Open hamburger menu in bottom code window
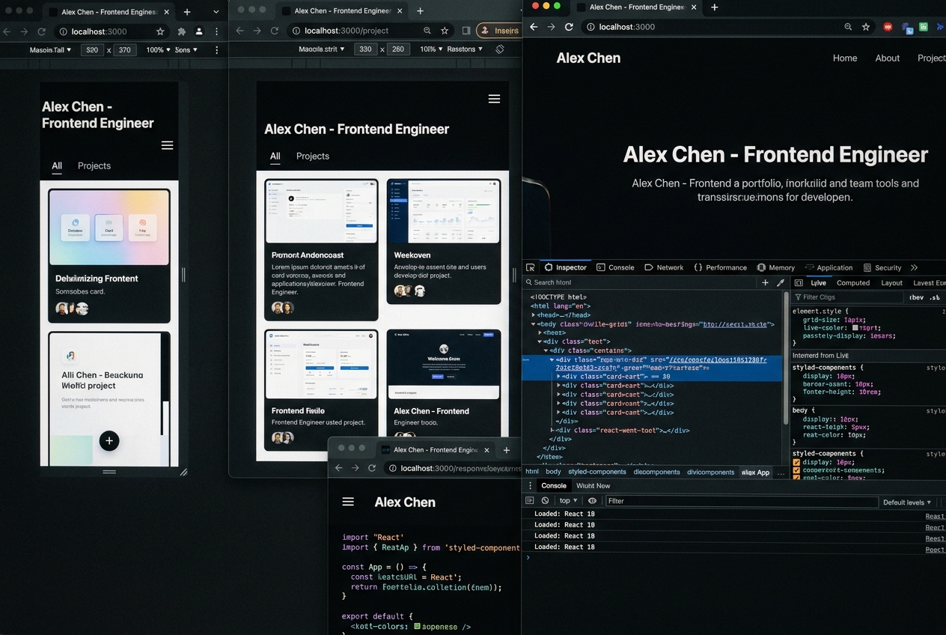Screen dimensions: 946x635 point(348,502)
